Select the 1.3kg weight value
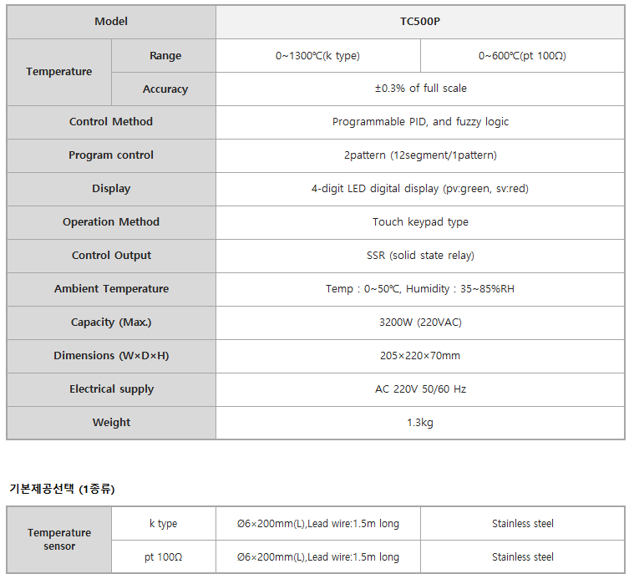 point(420,423)
